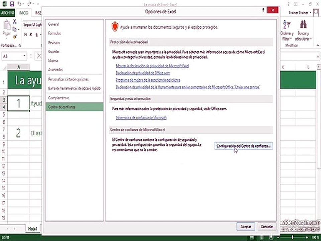
Task: Click the zoom slider handle
Action: tap(292, 237)
